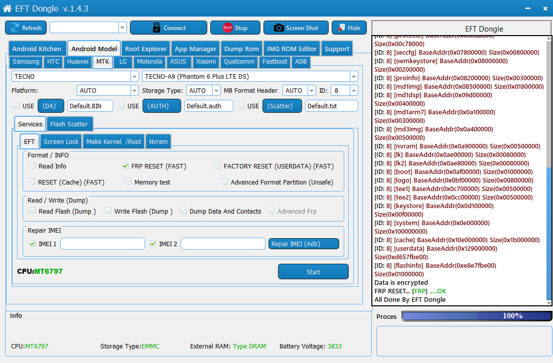This screenshot has height=363, width=553.
Task: Open the Storage Type dropdown
Action: (x=216, y=91)
